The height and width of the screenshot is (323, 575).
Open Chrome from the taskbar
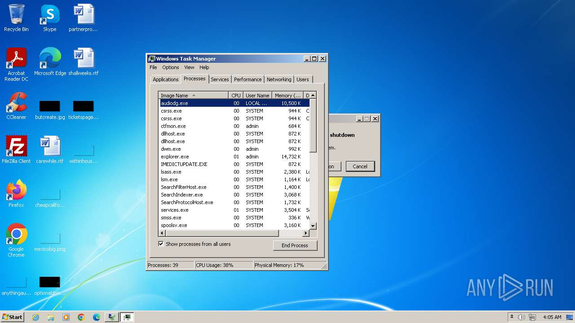coord(81,317)
